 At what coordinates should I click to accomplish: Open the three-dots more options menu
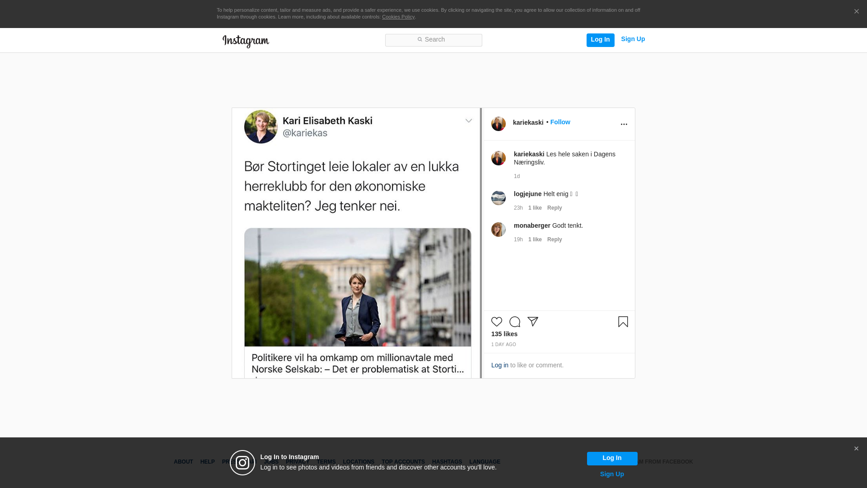[x=624, y=124]
